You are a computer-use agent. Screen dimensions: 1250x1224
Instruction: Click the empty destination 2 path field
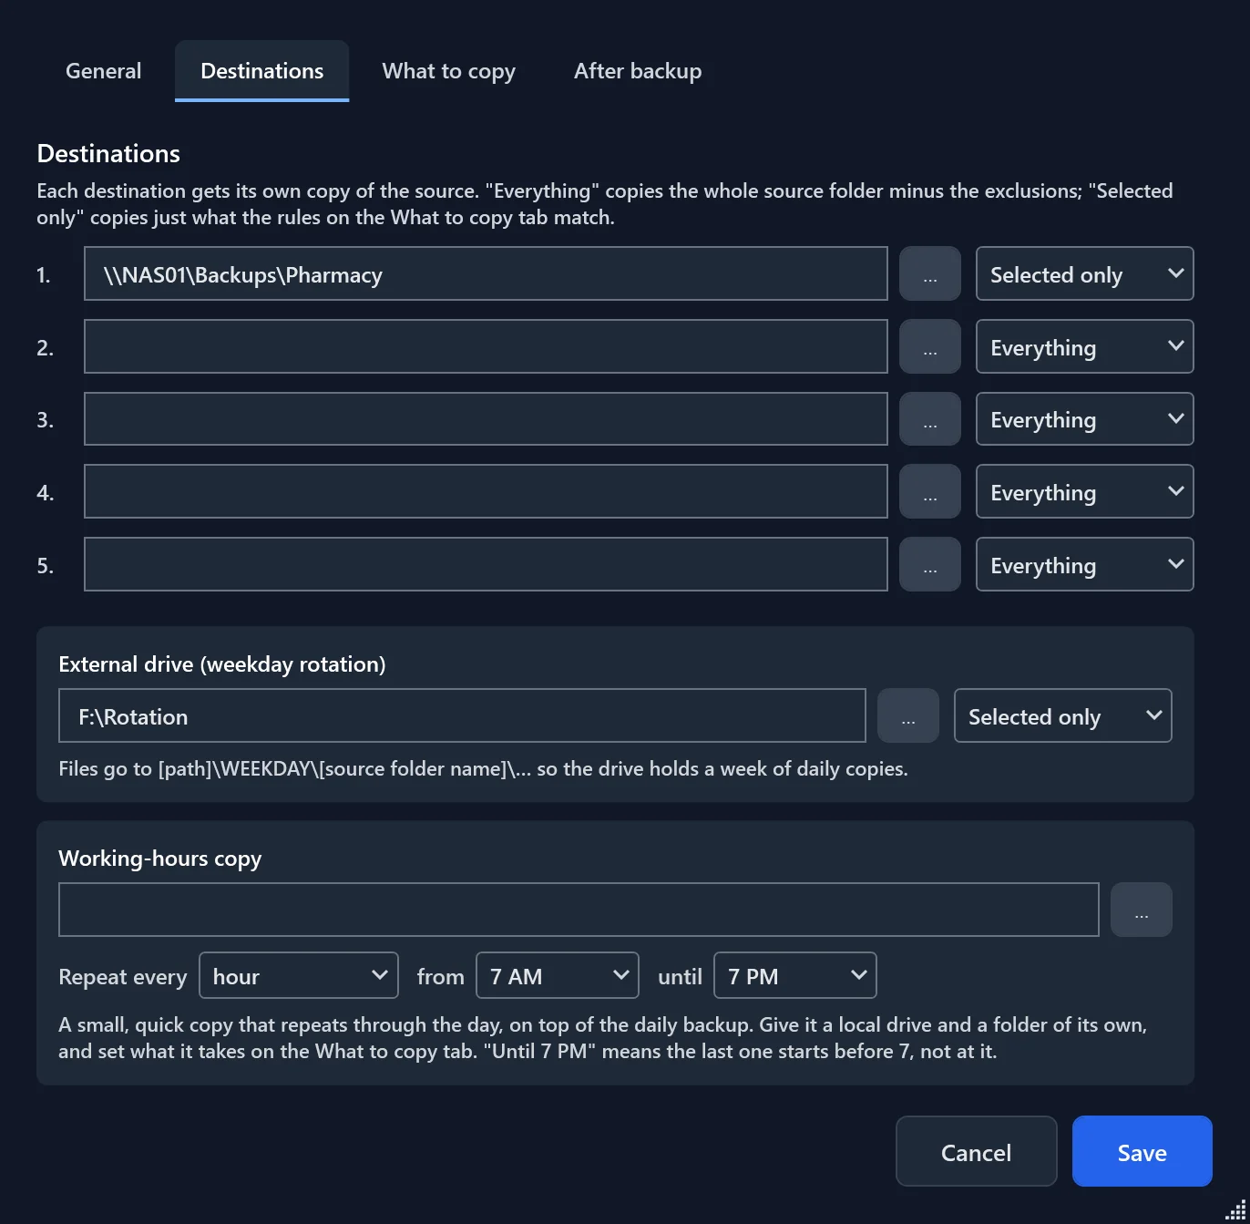pyautogui.click(x=486, y=346)
